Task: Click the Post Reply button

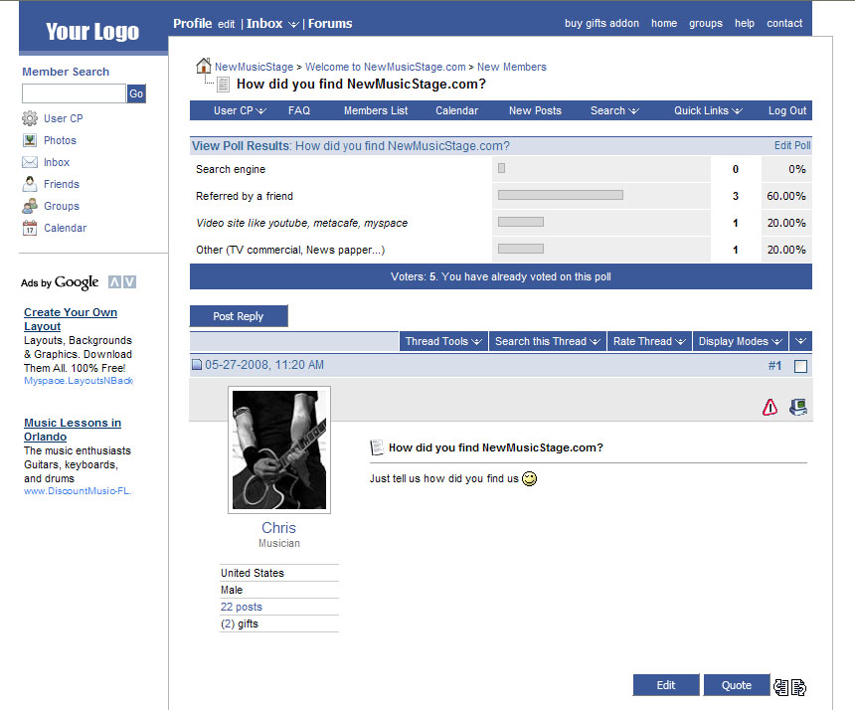Action: (239, 316)
